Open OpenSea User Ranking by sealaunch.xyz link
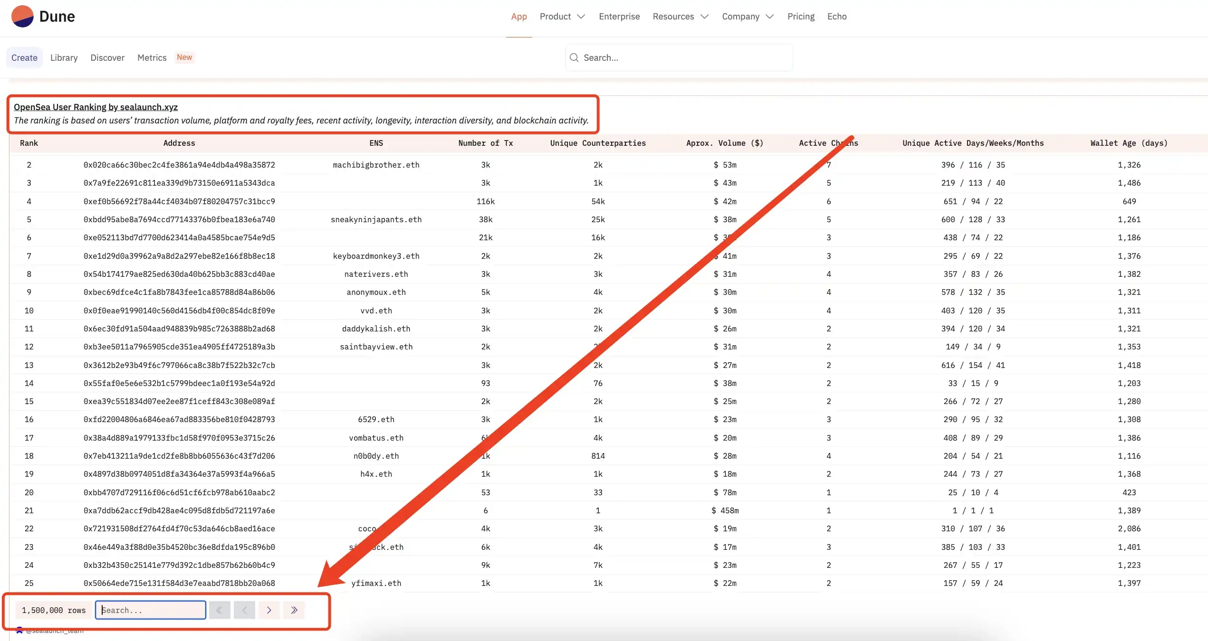The height and width of the screenshot is (641, 1208). point(96,107)
